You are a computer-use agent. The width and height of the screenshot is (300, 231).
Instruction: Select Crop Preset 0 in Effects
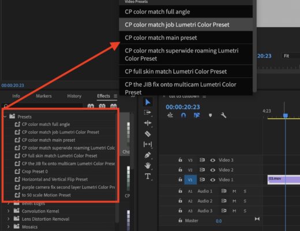click(35, 172)
